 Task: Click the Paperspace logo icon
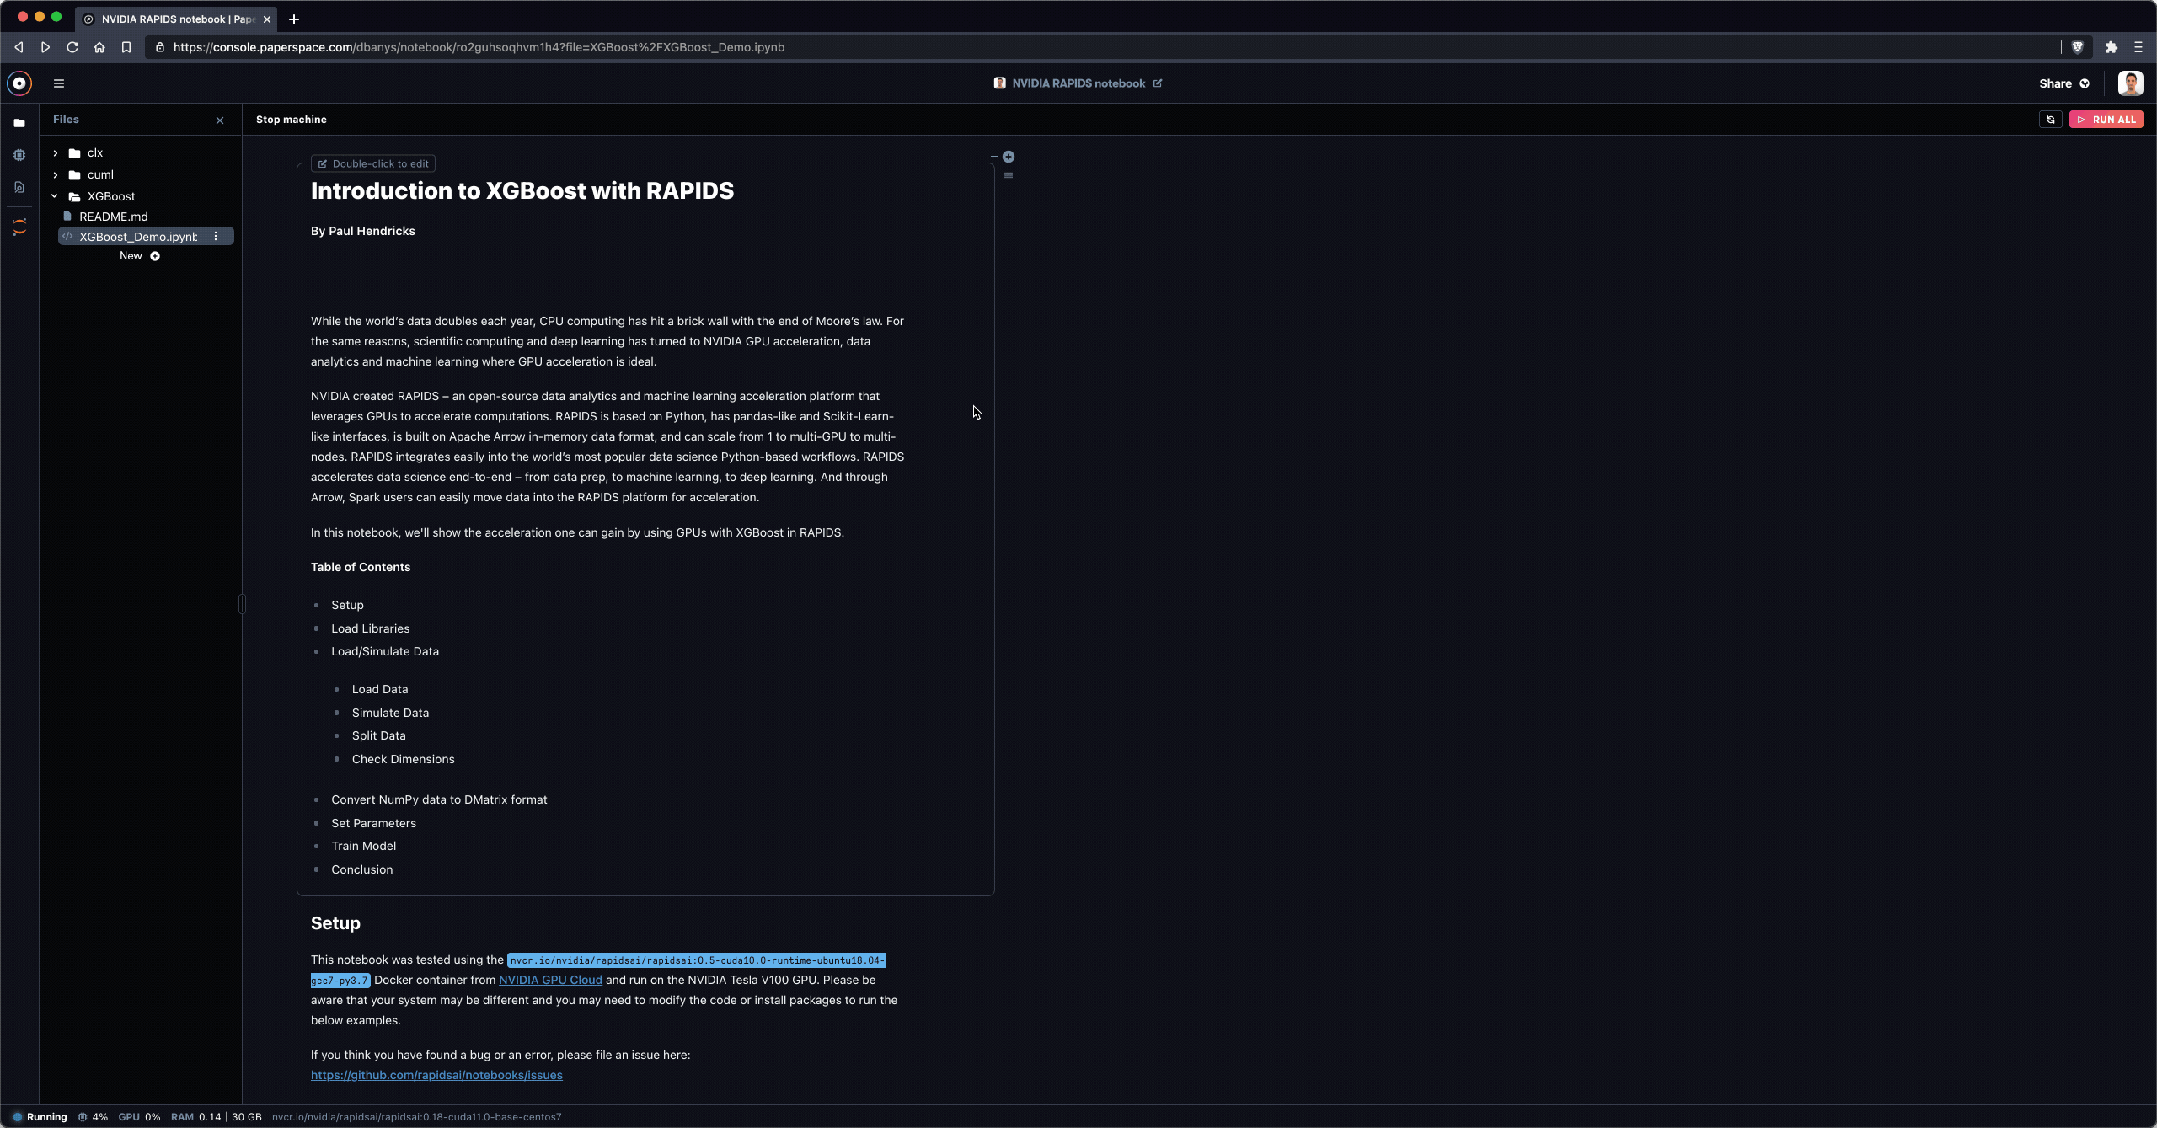point(19,83)
